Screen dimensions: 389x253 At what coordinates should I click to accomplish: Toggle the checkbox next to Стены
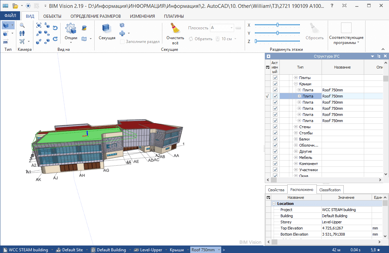click(x=275, y=126)
